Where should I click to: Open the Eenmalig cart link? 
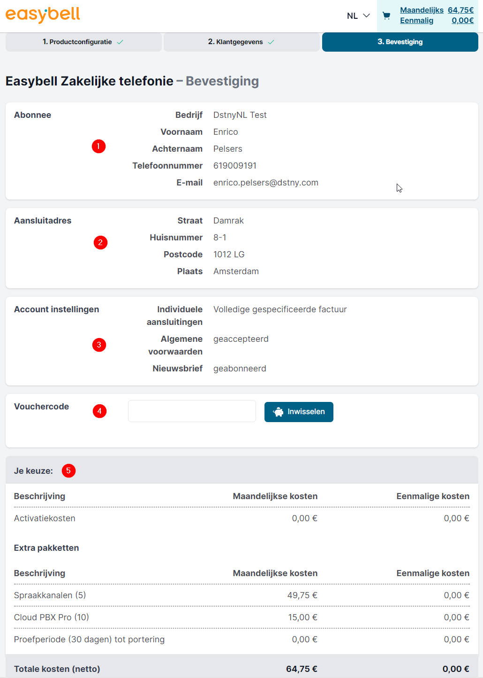416,21
